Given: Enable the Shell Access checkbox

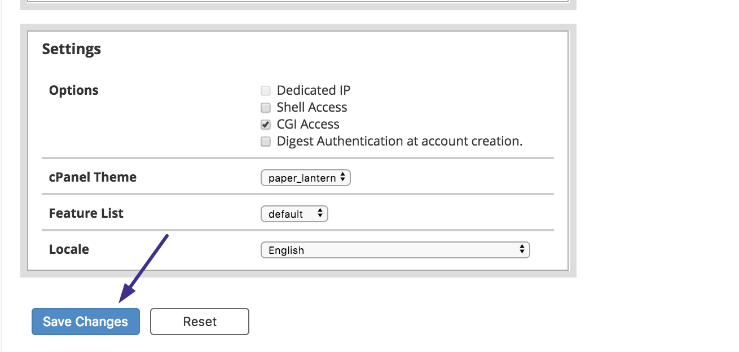Looking at the screenshot, I should [266, 108].
